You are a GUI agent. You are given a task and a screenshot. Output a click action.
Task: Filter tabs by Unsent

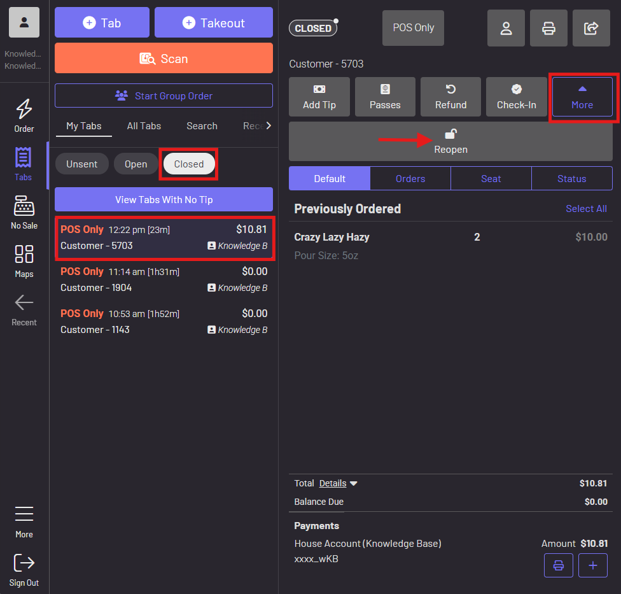[x=81, y=164]
